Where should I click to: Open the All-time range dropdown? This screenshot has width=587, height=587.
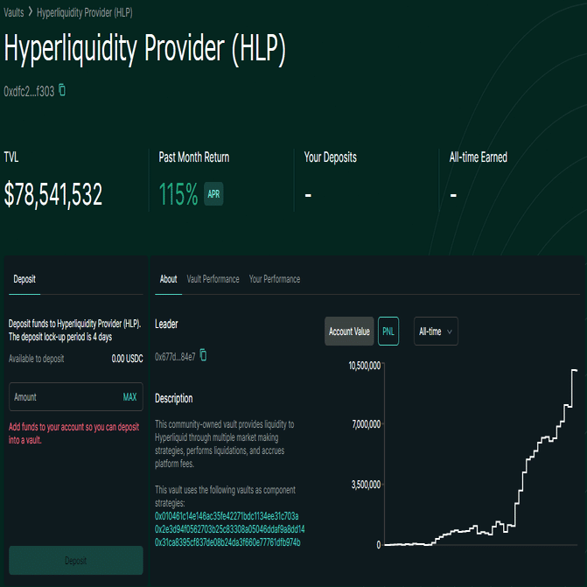click(436, 332)
